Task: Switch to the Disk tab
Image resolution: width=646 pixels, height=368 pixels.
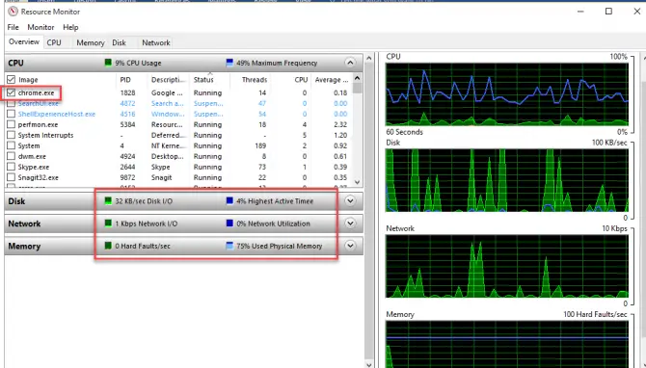Action: pyautogui.click(x=119, y=42)
